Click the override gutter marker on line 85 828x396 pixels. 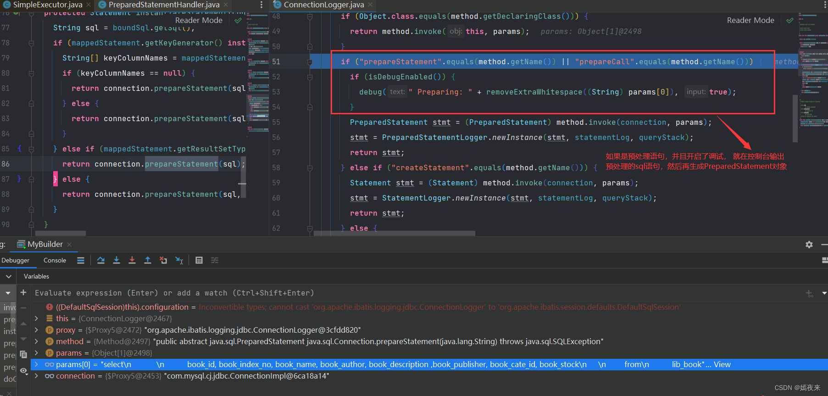19,149
